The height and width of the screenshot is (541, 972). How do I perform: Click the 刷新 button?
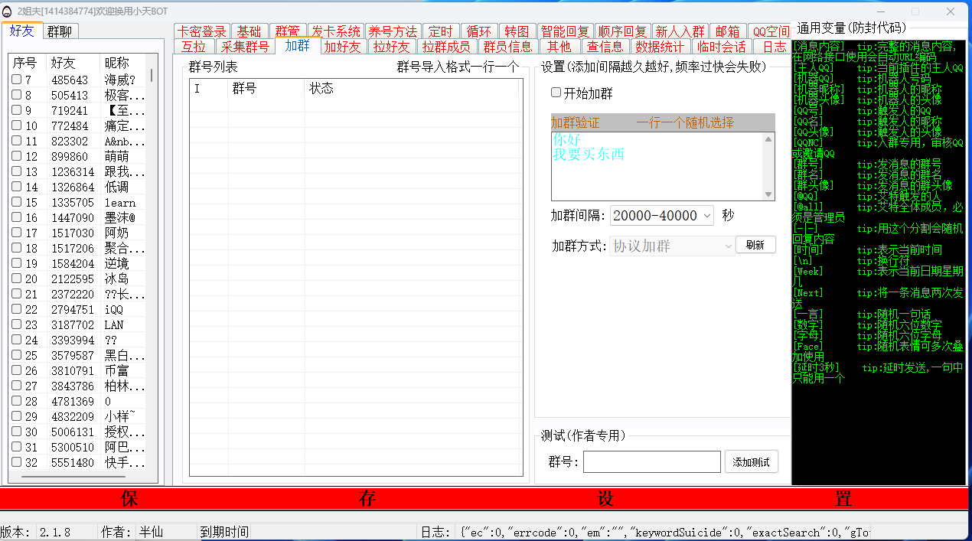pos(755,245)
